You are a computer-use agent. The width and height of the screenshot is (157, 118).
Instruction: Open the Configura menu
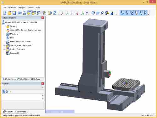coord(21,8)
